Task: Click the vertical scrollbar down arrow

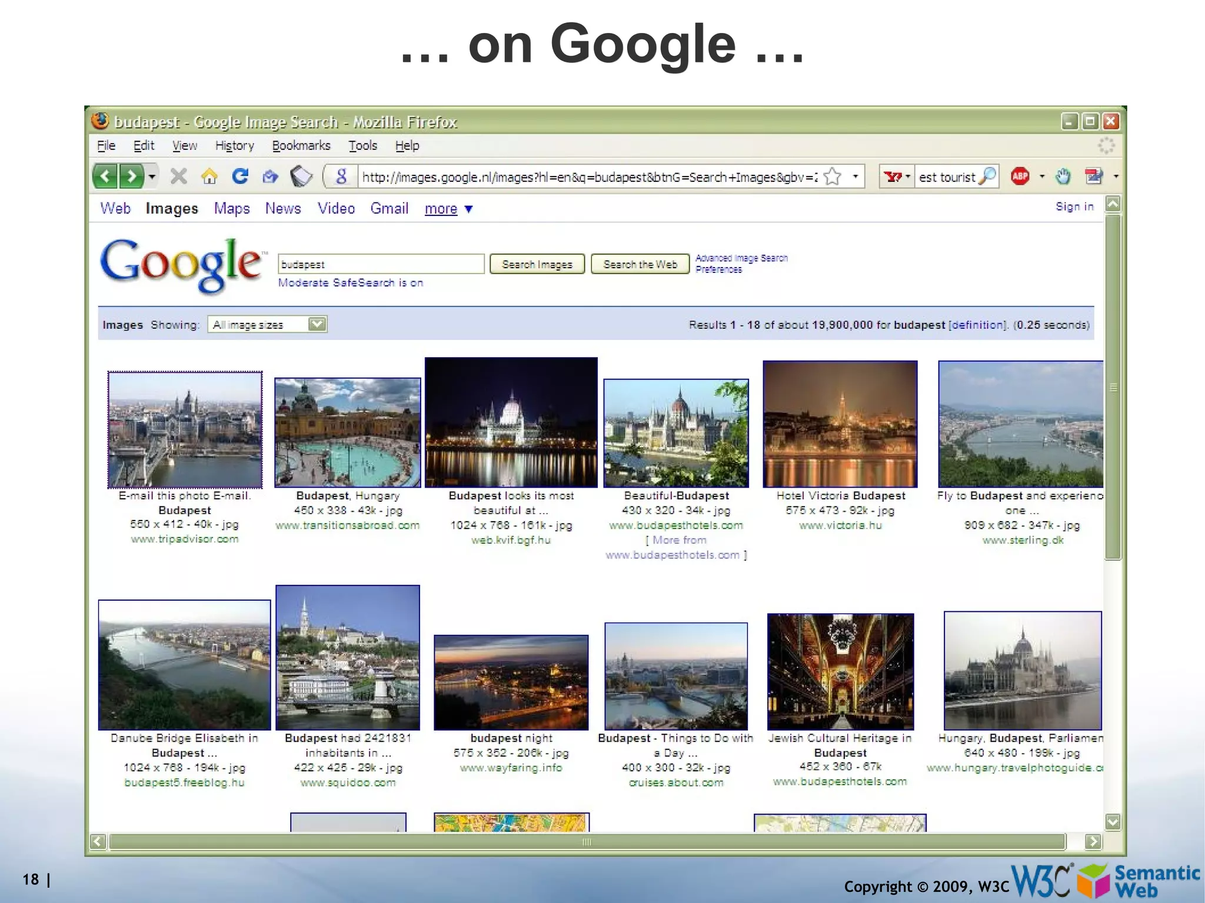Action: 1113,822
